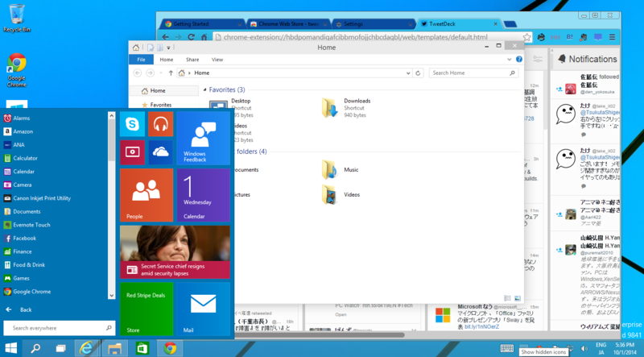Collapse the Favorites (3) group
This screenshot has width=644, height=357.
[x=204, y=89]
